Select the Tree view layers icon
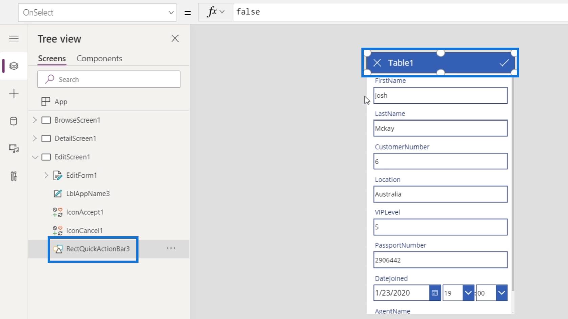Image resolution: width=568 pixels, height=319 pixels. coord(14,66)
